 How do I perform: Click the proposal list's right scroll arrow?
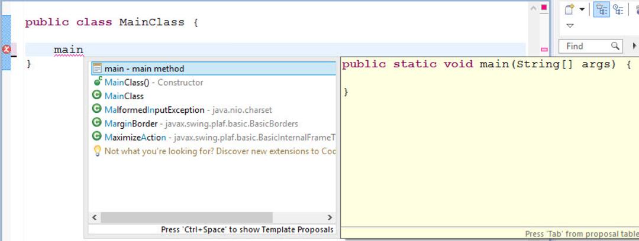tap(330, 217)
